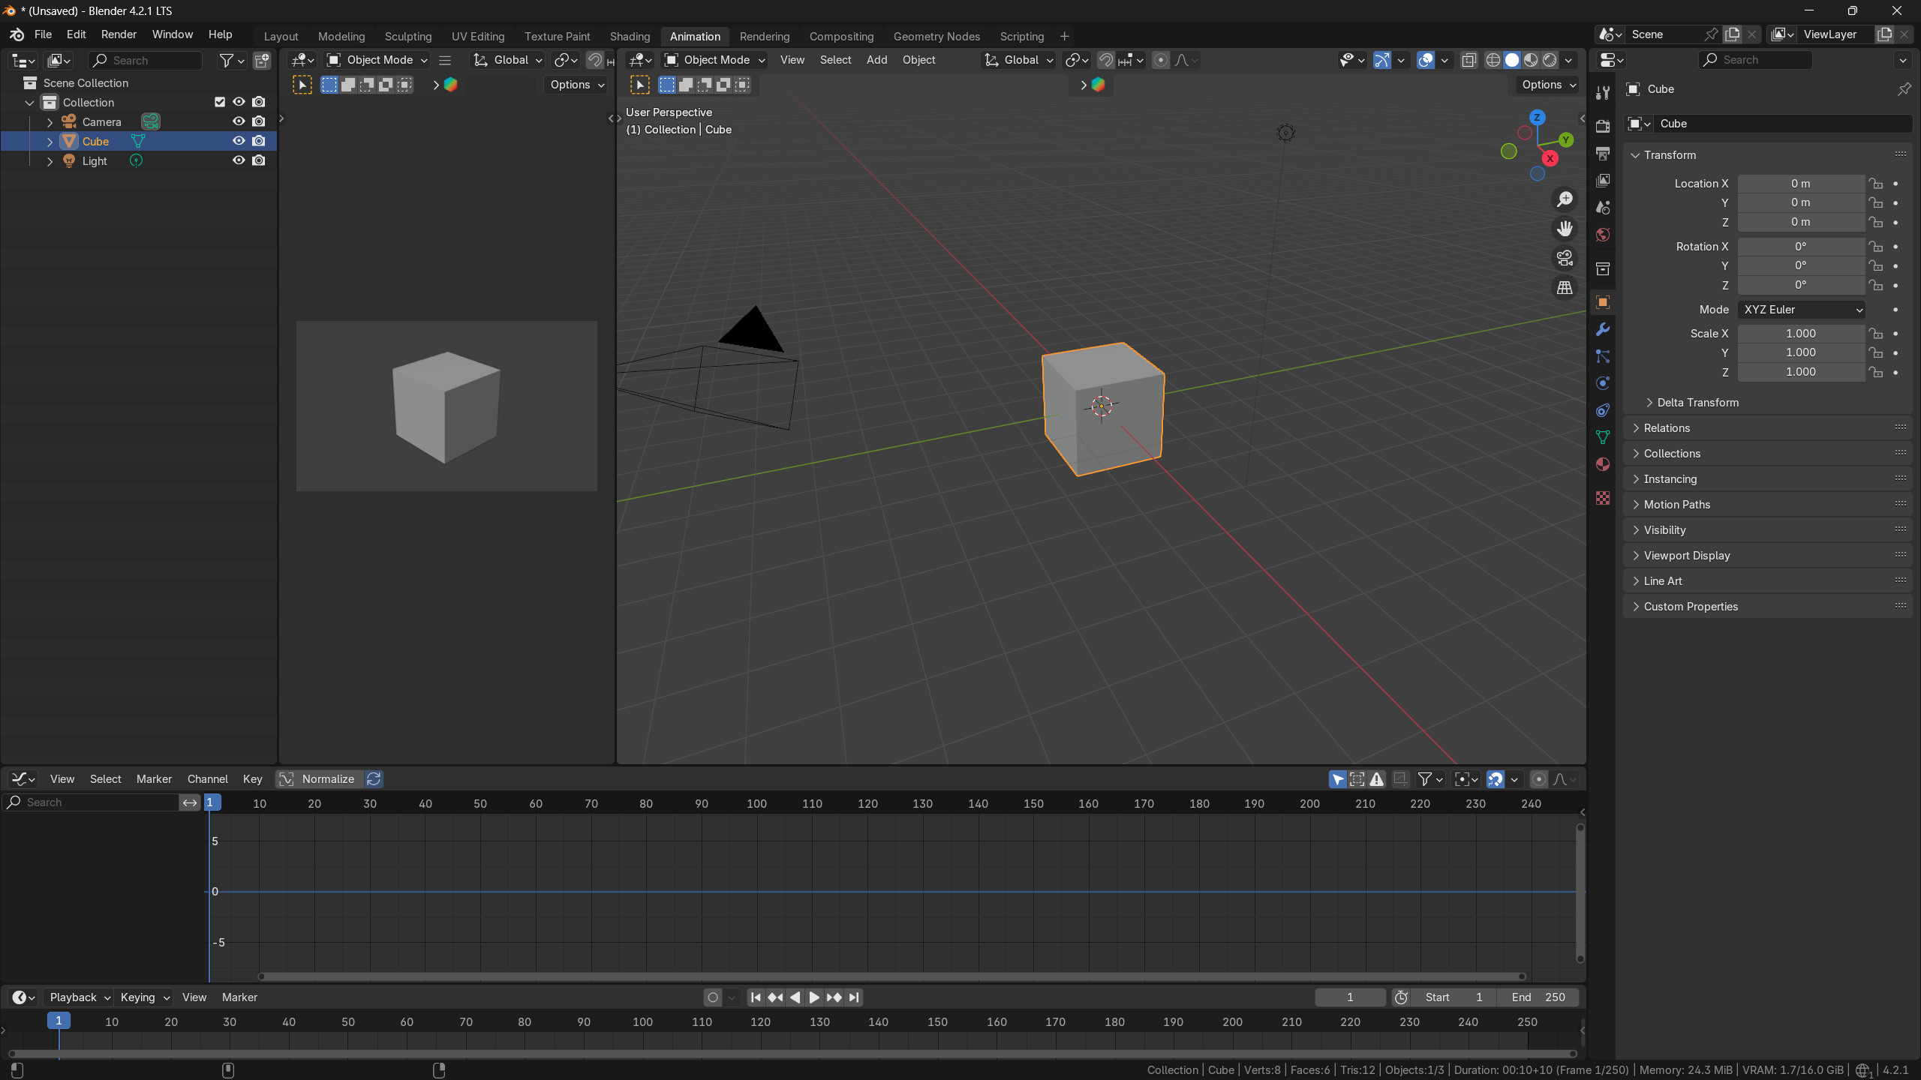This screenshot has height=1080, width=1921.
Task: Open the Texture properties tab
Action: (1603, 498)
